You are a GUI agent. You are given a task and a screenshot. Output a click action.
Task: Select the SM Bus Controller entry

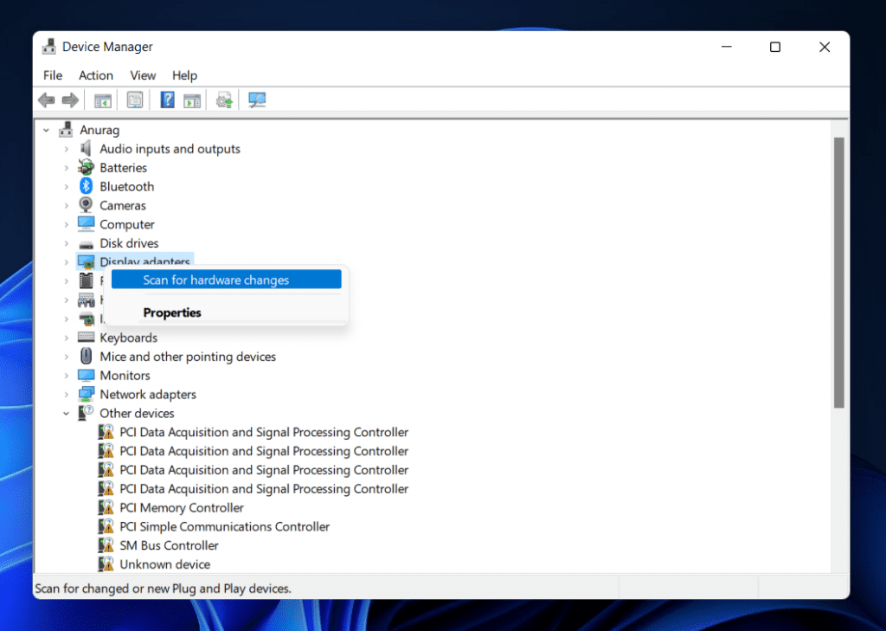click(168, 545)
